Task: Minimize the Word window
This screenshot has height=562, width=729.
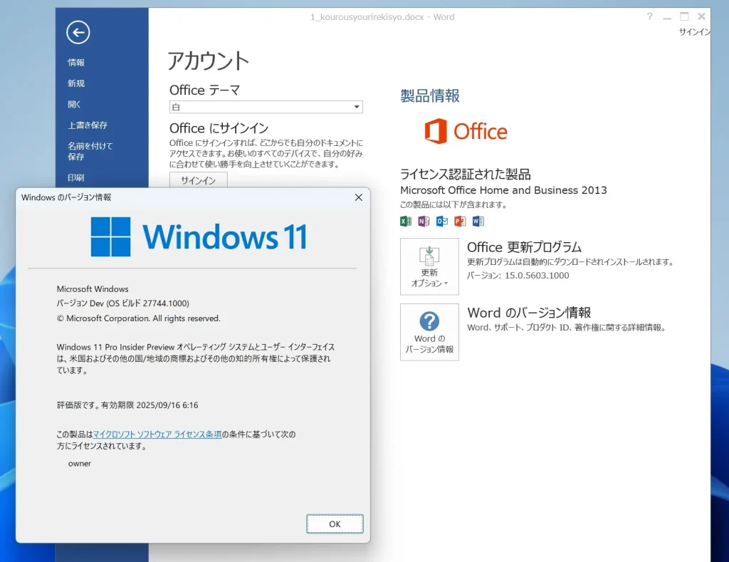Action: [667, 17]
